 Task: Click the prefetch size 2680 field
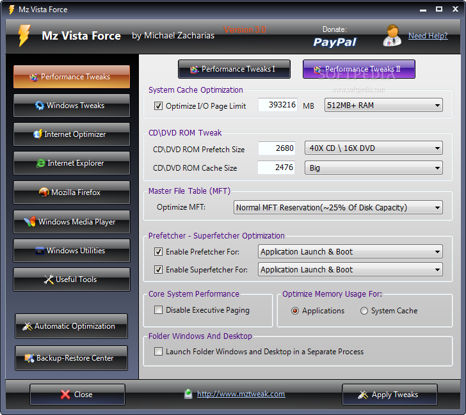click(x=277, y=148)
